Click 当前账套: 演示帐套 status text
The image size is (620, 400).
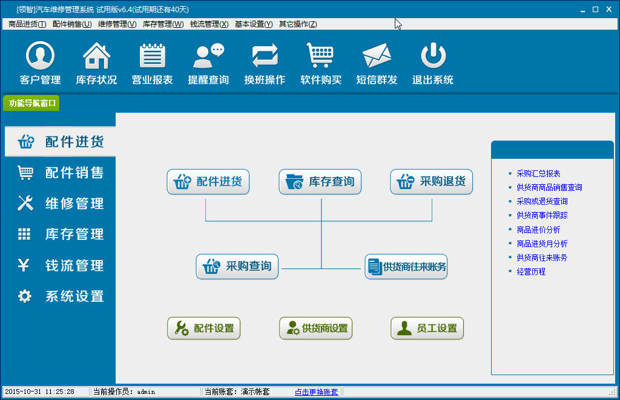pyautogui.click(x=237, y=392)
